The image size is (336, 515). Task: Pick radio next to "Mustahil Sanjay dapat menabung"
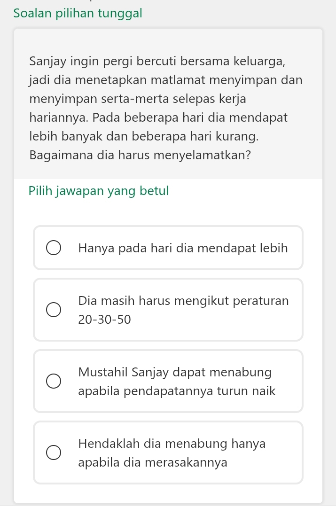[53, 382]
